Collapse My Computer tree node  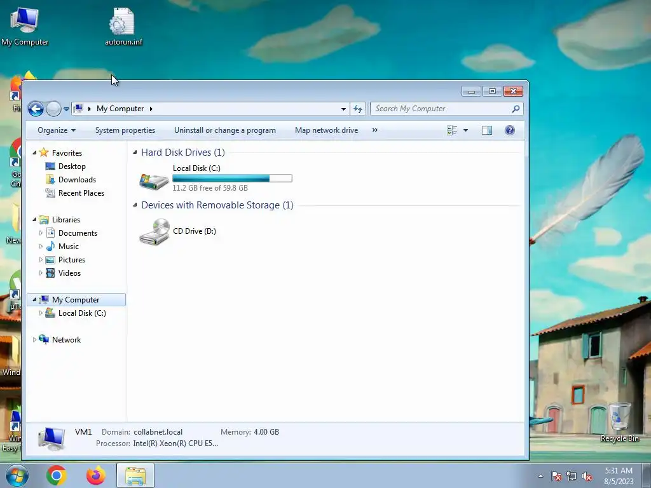(x=34, y=300)
